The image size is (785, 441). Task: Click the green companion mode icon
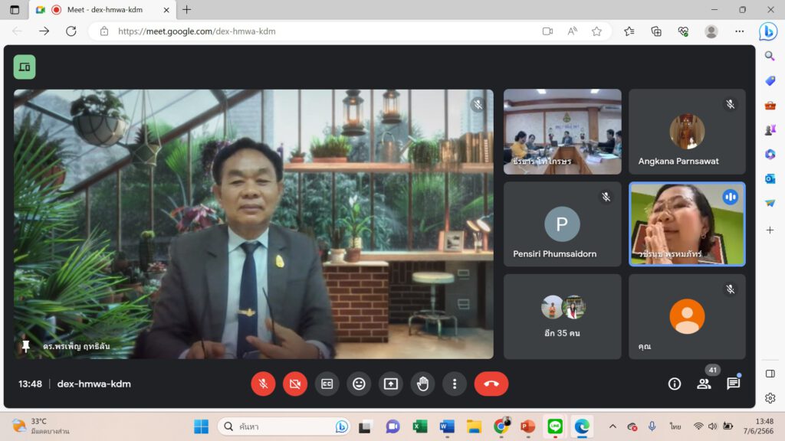[x=25, y=67]
